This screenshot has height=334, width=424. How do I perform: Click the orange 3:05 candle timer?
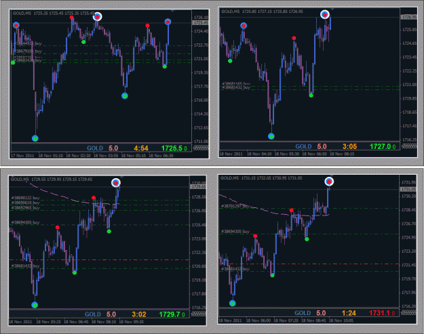[349, 146]
